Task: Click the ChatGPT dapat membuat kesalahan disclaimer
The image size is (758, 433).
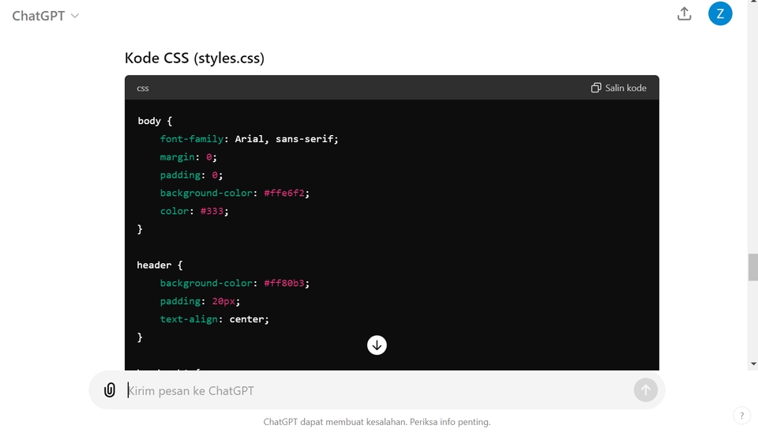Action: [377, 422]
